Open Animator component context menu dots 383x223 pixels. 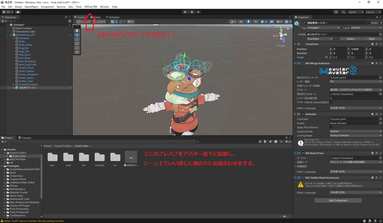point(380,114)
